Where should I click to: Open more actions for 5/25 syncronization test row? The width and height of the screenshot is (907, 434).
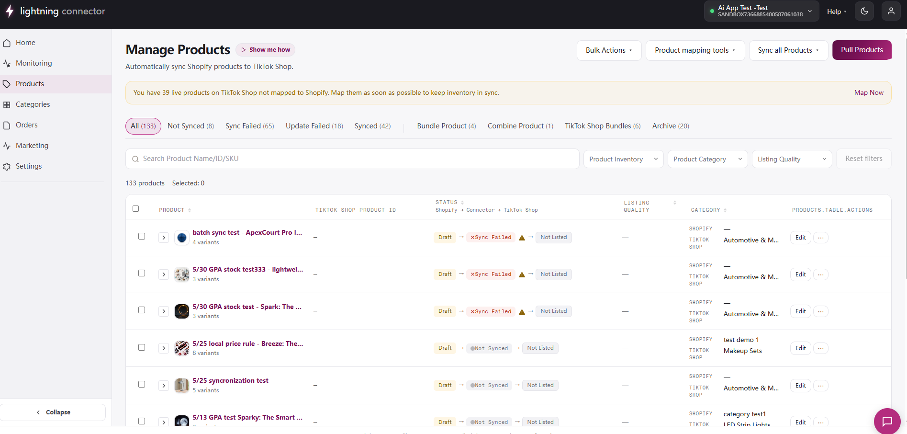[821, 386]
